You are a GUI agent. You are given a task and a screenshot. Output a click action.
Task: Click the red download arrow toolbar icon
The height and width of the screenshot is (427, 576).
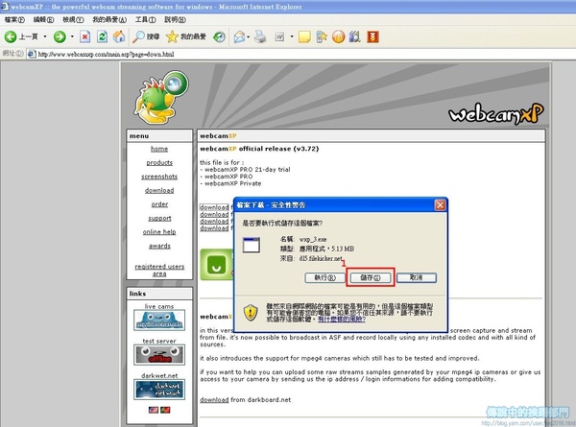372,36
